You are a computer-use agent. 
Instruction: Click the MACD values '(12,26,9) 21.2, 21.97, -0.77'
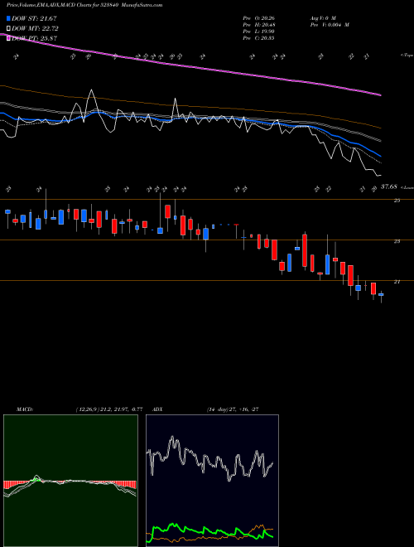point(108,409)
